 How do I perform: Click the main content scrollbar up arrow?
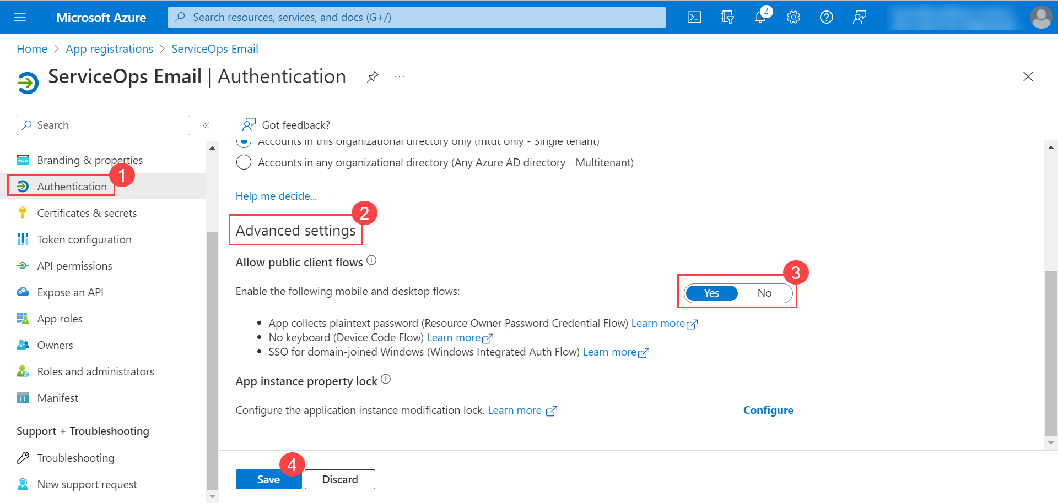[x=1051, y=147]
